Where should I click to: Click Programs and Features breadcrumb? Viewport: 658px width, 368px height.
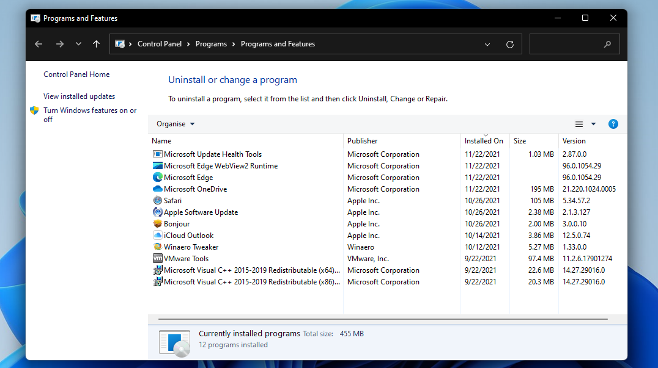(x=278, y=44)
